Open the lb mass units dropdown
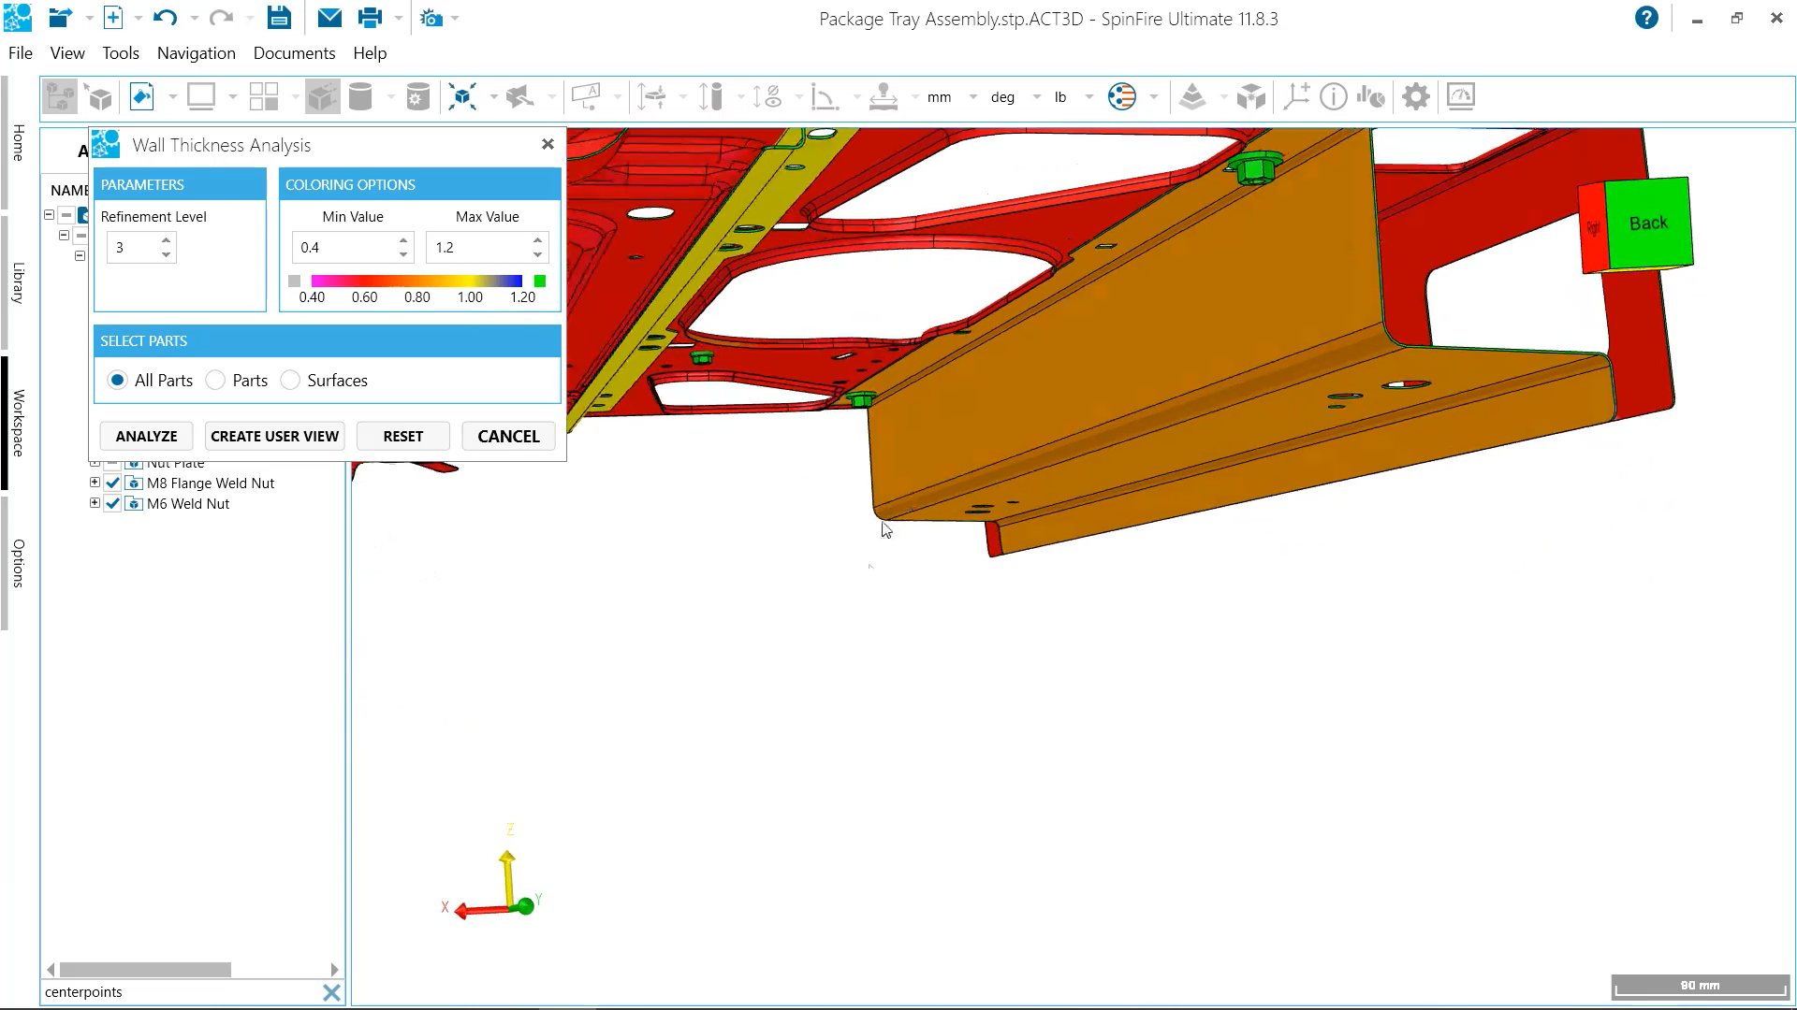Screen dimensions: 1797x1010 tap(1089, 96)
